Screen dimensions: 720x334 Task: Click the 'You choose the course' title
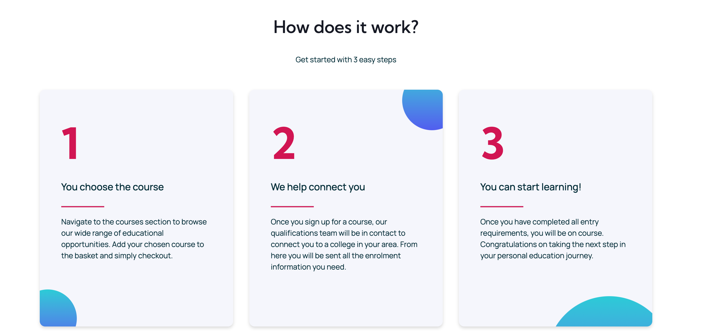pyautogui.click(x=112, y=187)
